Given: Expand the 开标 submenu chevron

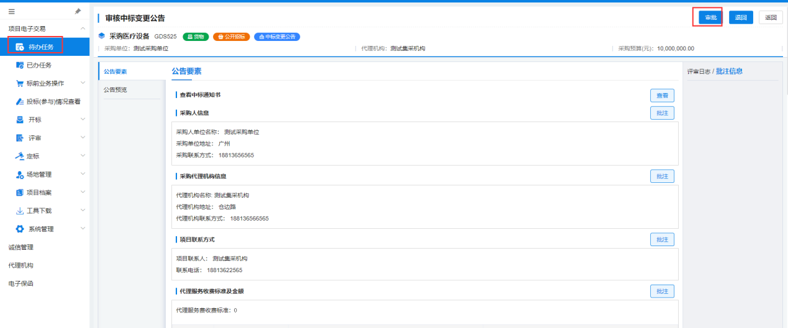Looking at the screenshot, I should tap(83, 120).
